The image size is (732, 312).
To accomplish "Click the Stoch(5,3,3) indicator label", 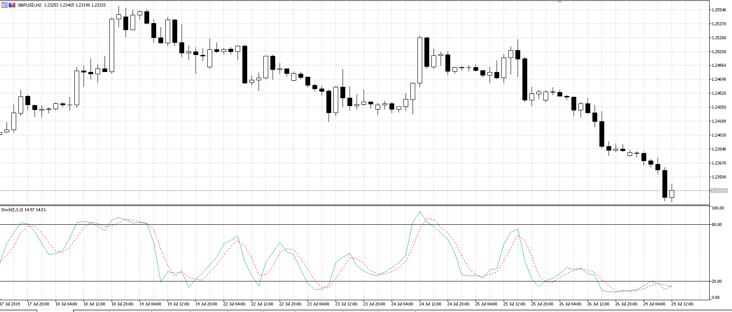I will pyautogui.click(x=12, y=210).
